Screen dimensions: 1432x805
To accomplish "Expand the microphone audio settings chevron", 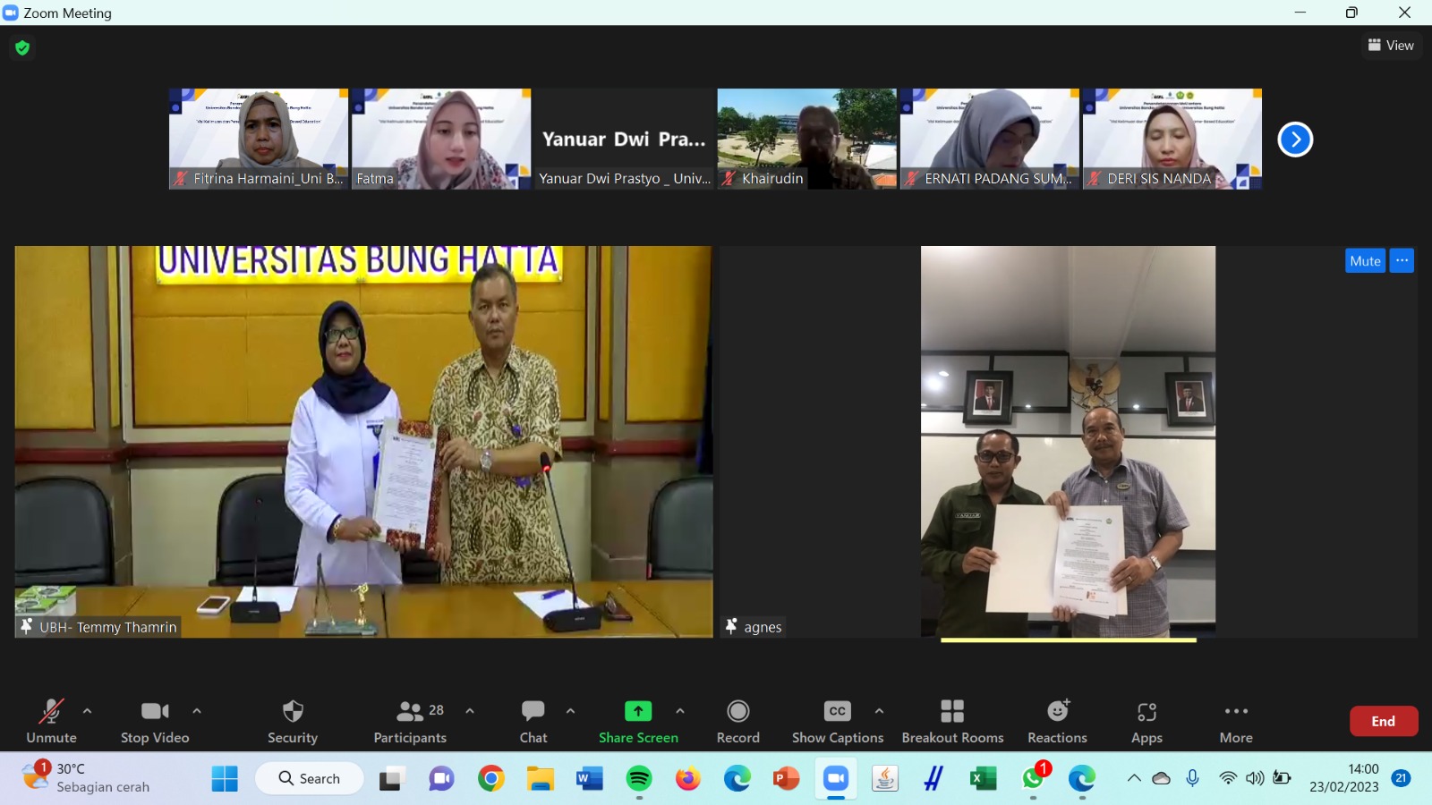I will [x=87, y=710].
